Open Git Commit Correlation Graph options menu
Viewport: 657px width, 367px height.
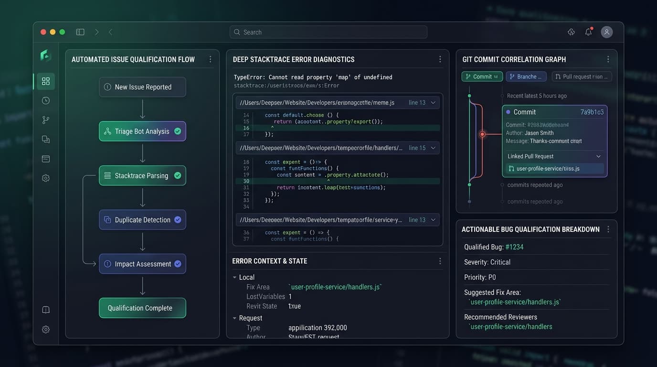coord(608,59)
